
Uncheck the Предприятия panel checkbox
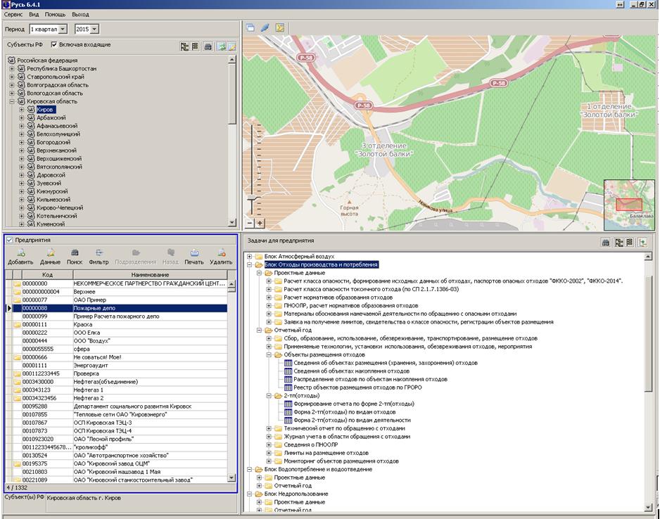tap(9, 240)
